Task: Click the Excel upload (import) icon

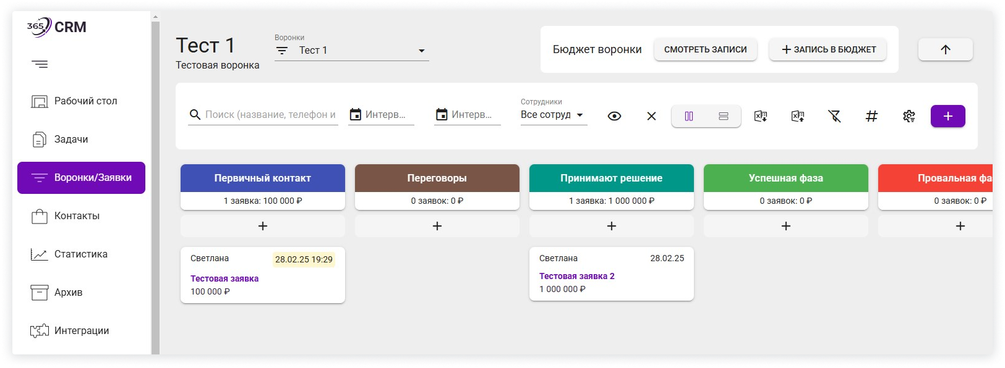Action: tap(798, 116)
